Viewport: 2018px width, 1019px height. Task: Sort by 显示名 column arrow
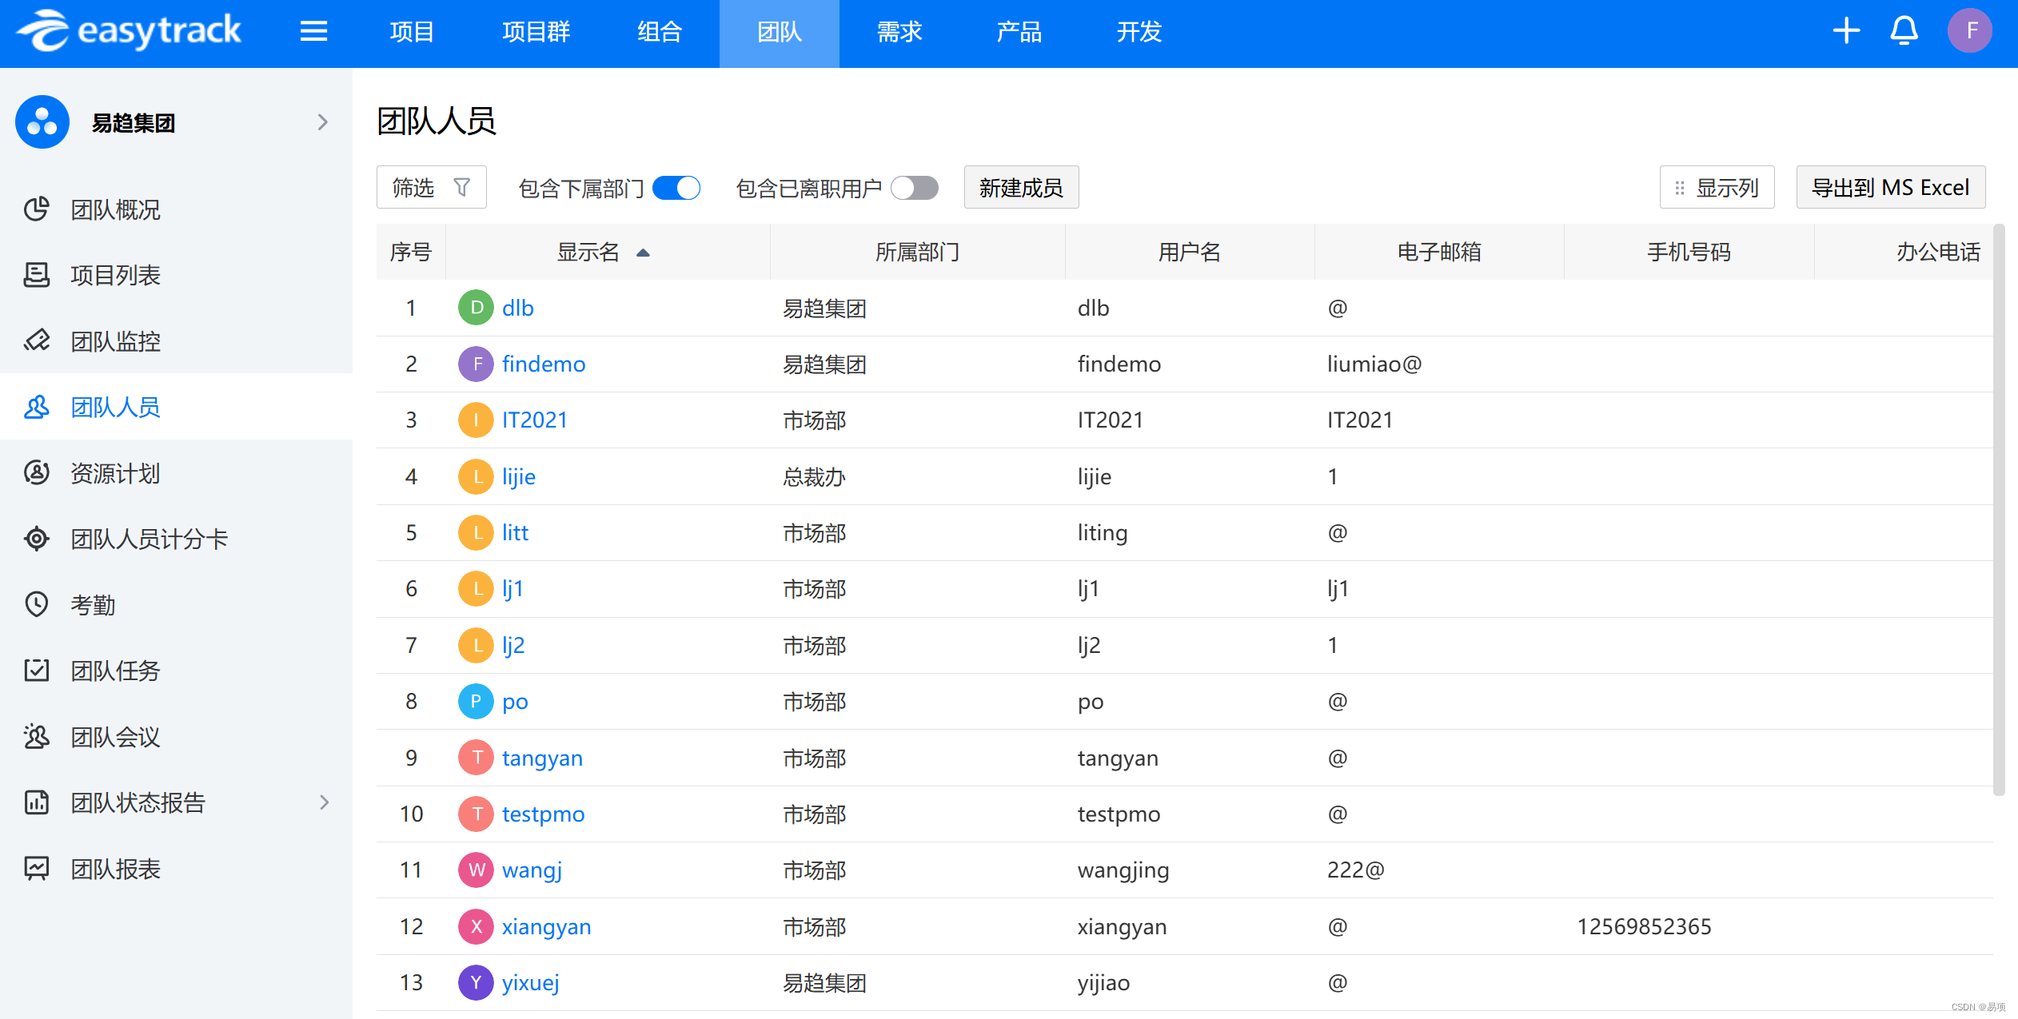(643, 253)
